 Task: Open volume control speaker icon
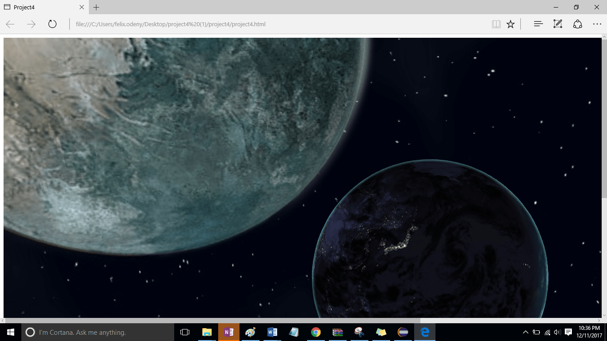[x=558, y=332]
